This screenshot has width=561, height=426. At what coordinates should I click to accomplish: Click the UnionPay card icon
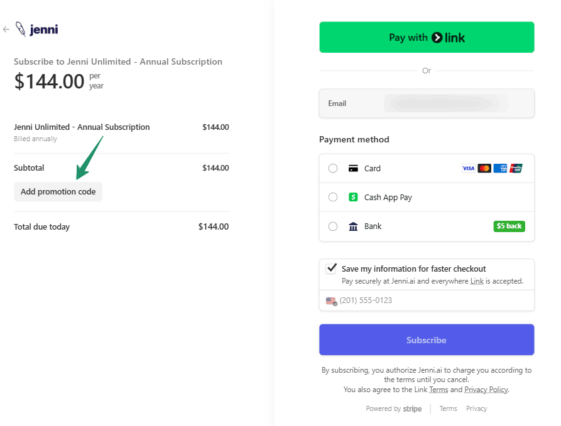516,168
